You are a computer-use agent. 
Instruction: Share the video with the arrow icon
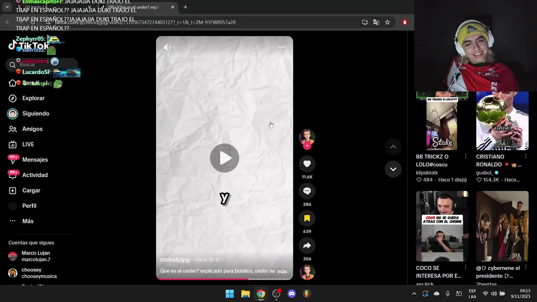click(307, 245)
